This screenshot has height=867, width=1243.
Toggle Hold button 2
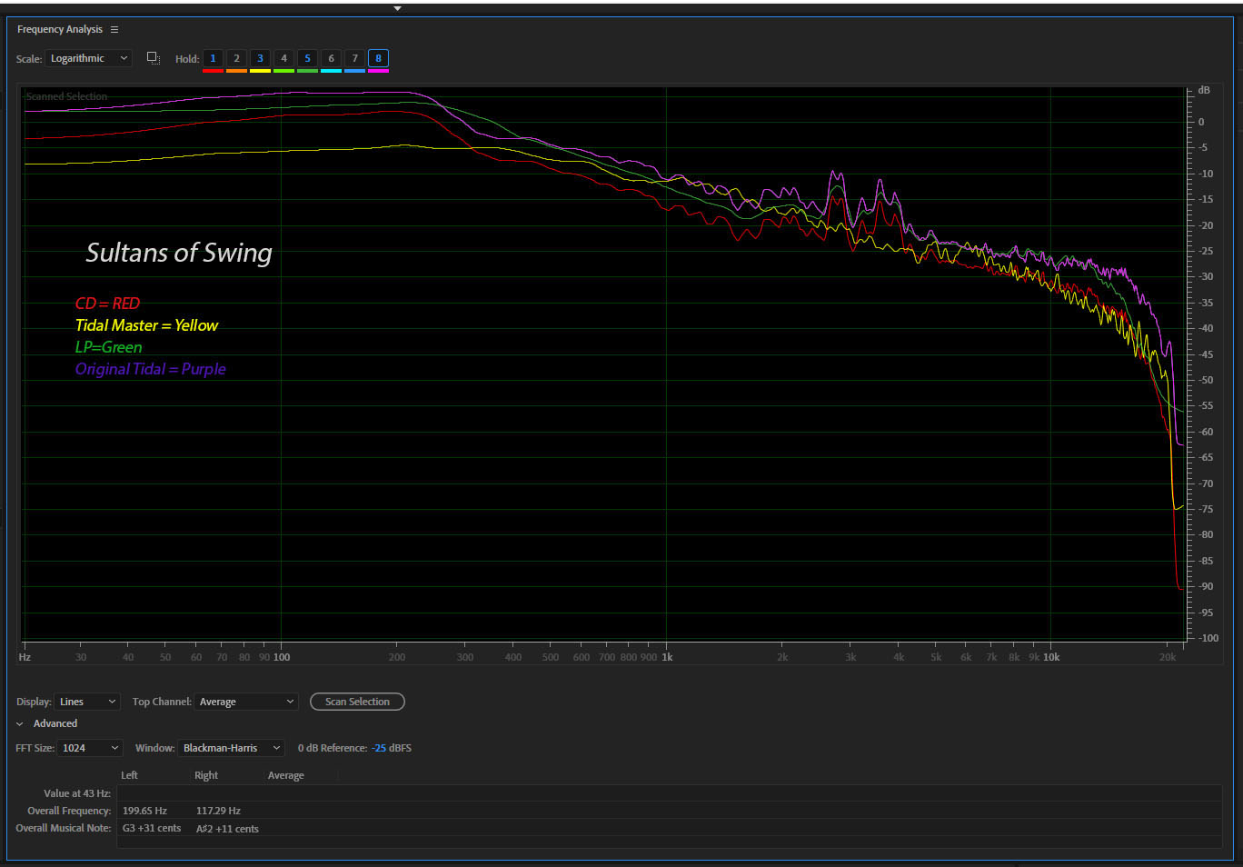[x=236, y=58]
